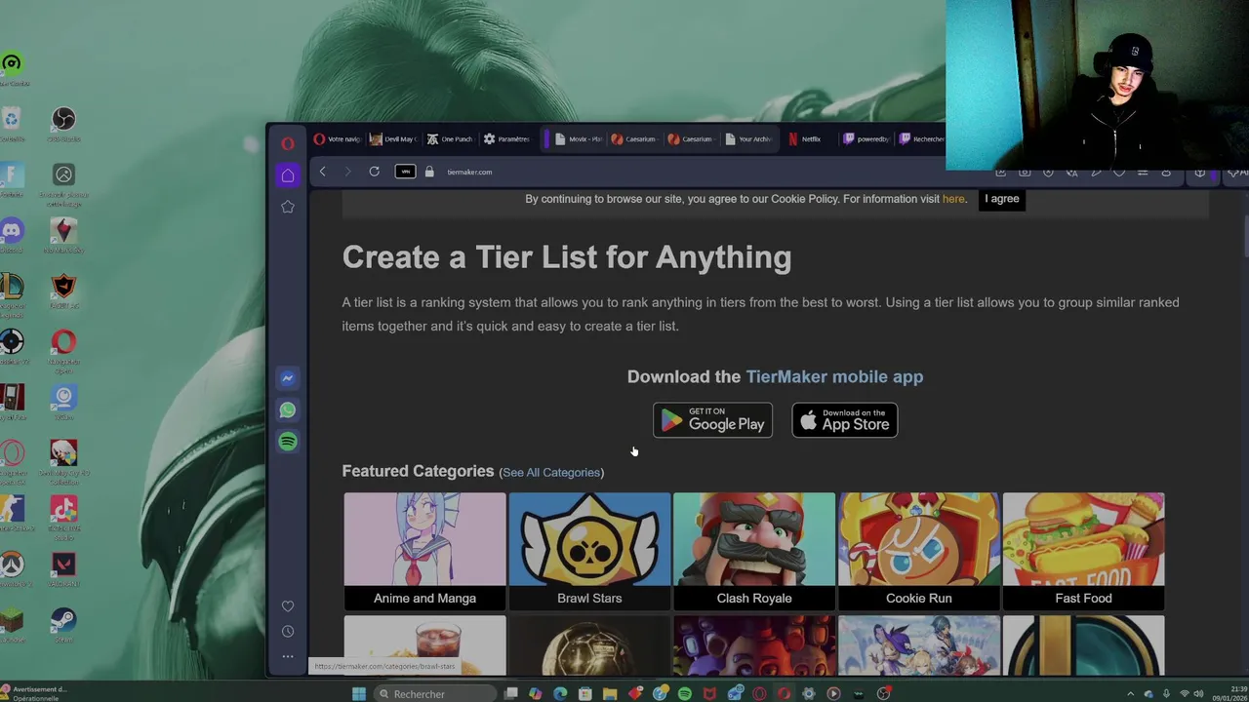Open the sidebar history clock icon

coord(288,632)
